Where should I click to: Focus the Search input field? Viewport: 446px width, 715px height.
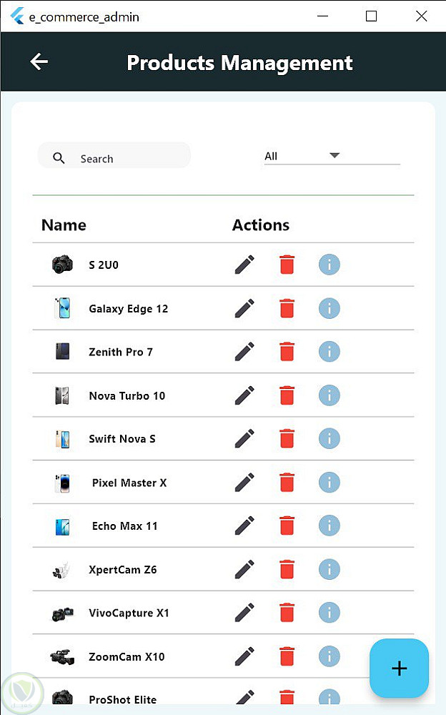(x=129, y=159)
